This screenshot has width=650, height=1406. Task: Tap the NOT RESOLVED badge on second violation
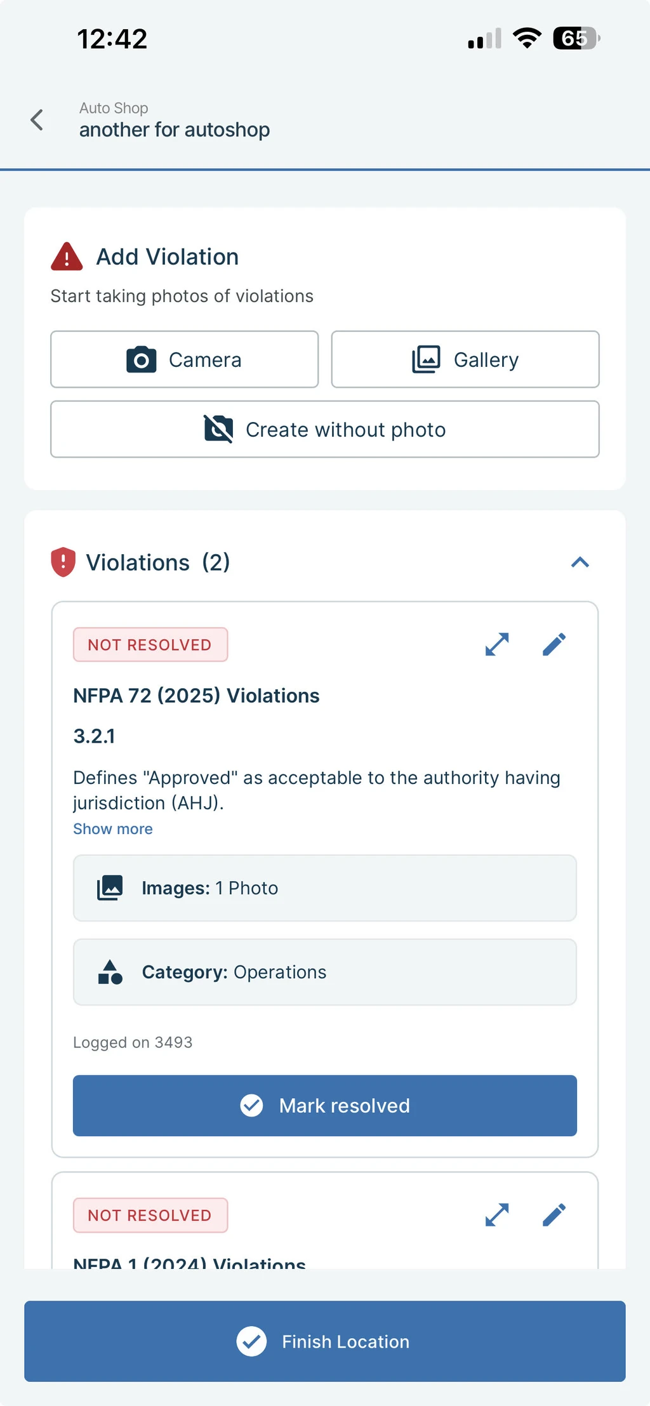click(150, 1216)
